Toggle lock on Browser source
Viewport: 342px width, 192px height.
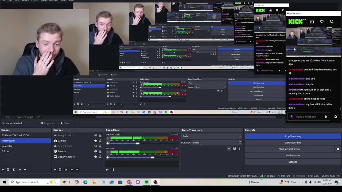pyautogui.click(x=100, y=151)
